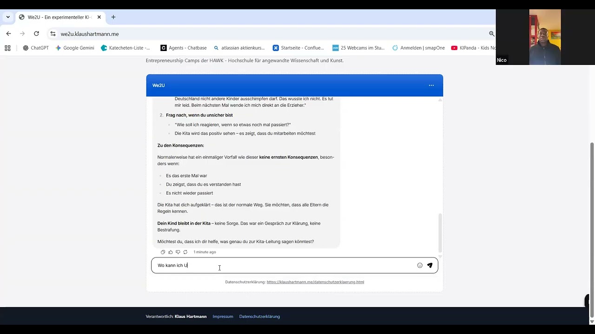595x334 pixels.
Task: Open the Startseite - Confluence bookmark
Action: 298,48
